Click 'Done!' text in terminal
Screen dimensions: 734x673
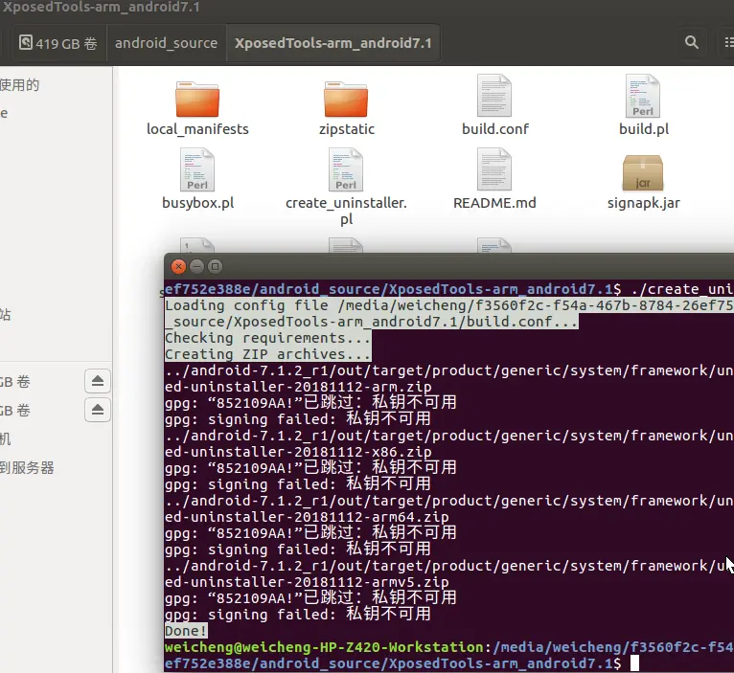pyautogui.click(x=186, y=631)
